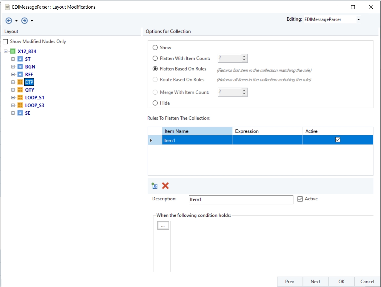This screenshot has height=287, width=381.
Task: Expand the QTY tree node
Action: click(13, 90)
